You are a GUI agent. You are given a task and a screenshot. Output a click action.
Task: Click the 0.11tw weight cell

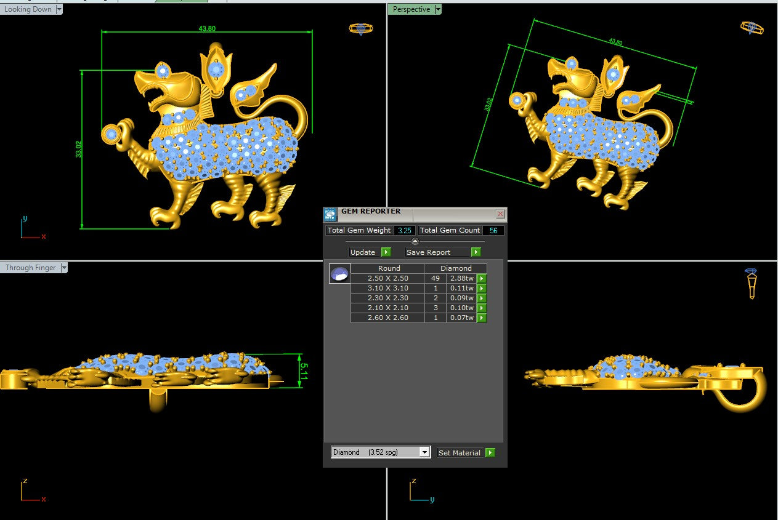(461, 289)
